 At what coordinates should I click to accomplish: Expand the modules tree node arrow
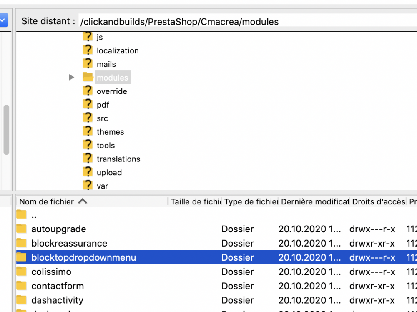(72, 78)
